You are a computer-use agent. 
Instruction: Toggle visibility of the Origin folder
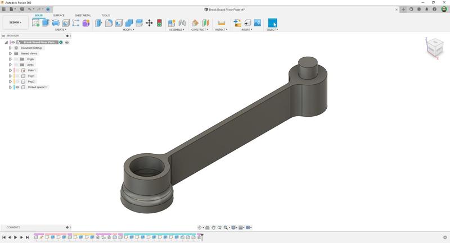(x=16, y=59)
